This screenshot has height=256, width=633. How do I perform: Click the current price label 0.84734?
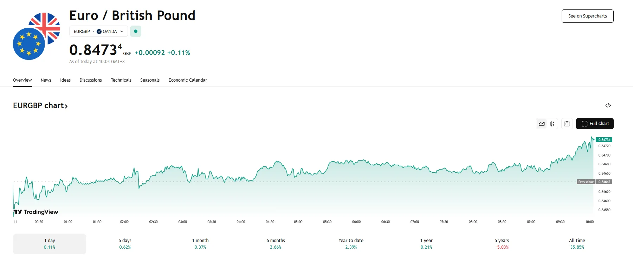click(x=604, y=140)
